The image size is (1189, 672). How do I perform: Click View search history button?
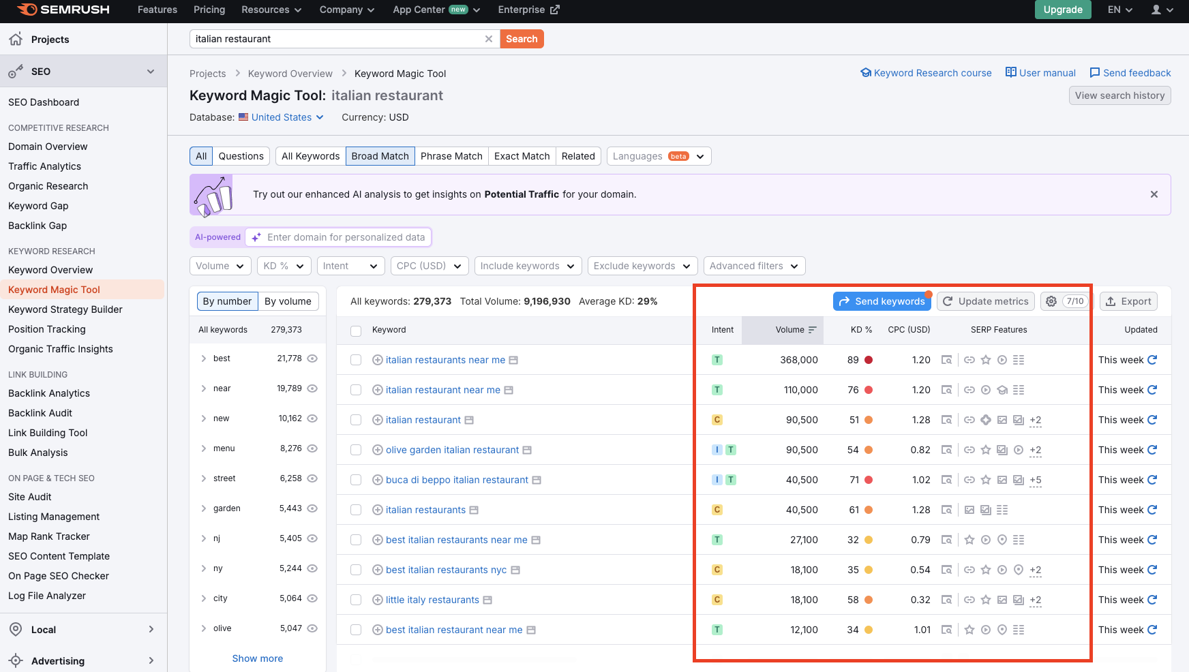[1120, 95]
